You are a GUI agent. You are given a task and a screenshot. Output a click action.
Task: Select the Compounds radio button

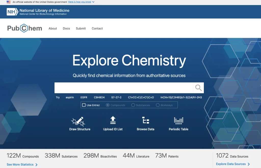click(x=108, y=105)
